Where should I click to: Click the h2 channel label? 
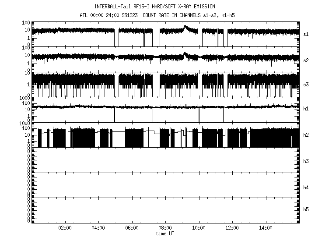tap(306, 135)
